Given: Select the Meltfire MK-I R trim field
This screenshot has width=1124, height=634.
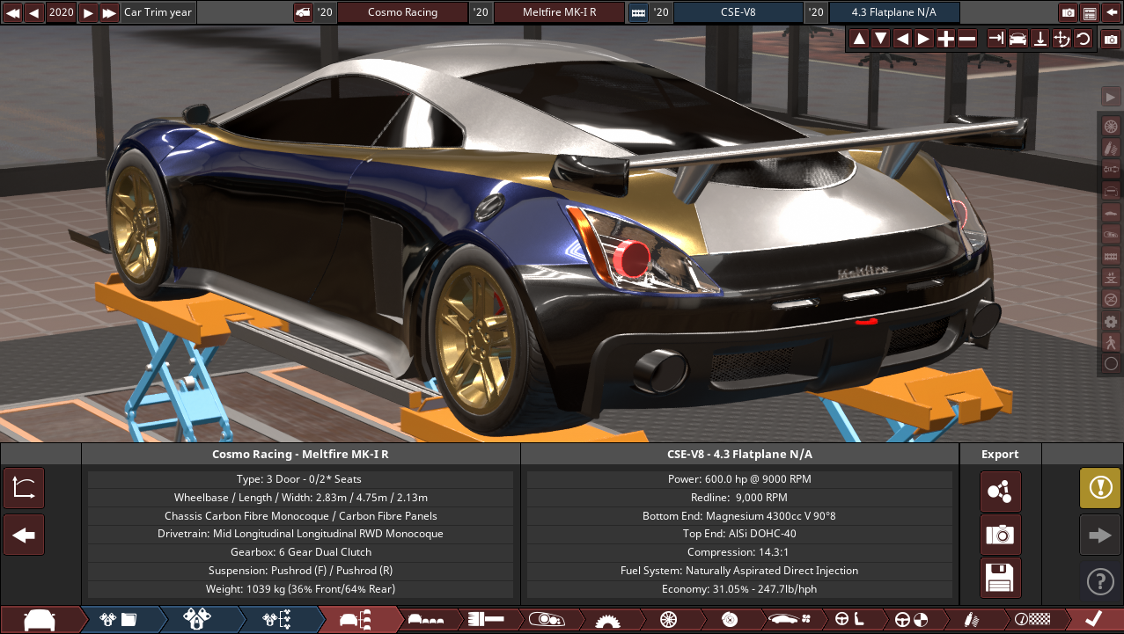Looking at the screenshot, I should tap(559, 12).
